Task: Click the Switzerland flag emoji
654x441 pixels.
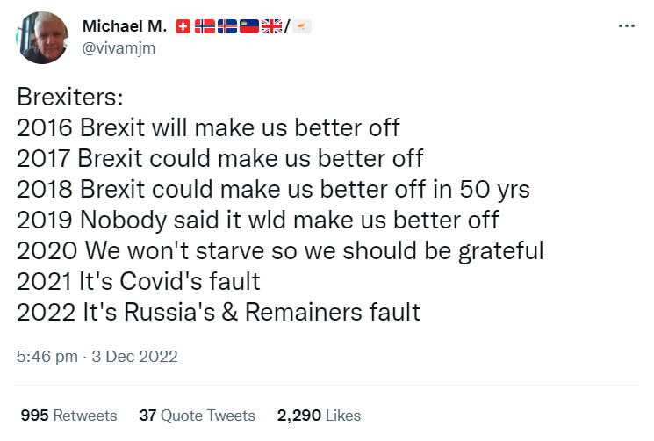Action: click(x=183, y=27)
